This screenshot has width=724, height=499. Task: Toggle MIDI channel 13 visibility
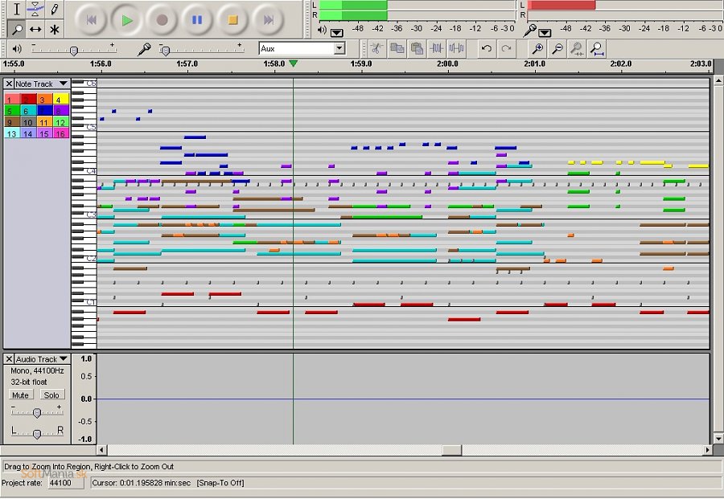coord(12,133)
